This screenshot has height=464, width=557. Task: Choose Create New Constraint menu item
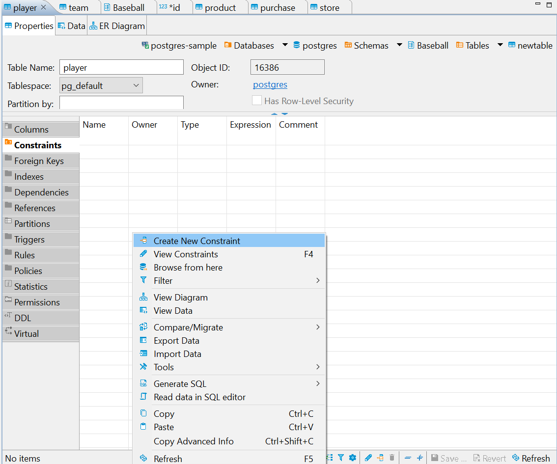pos(229,241)
